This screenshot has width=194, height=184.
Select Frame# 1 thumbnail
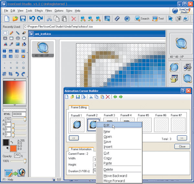77,125
